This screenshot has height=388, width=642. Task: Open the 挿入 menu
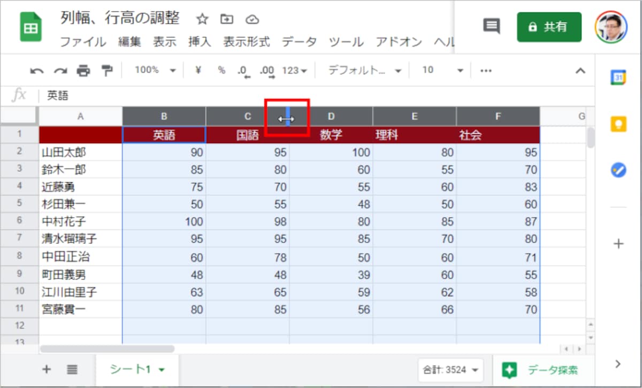click(200, 42)
